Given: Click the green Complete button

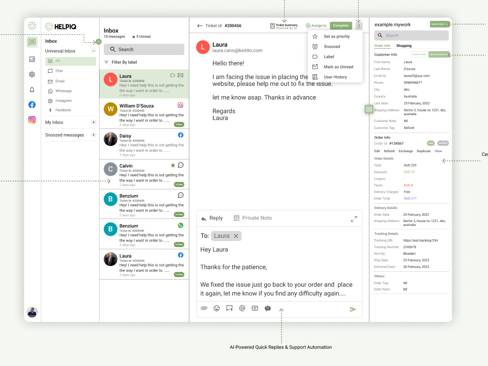Looking at the screenshot, I should pos(341,25).
